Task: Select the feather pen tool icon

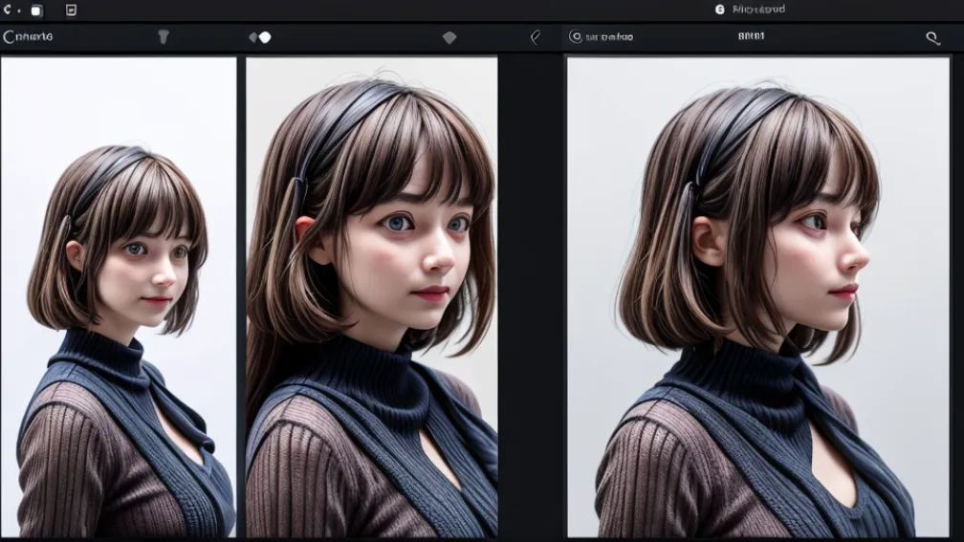Action: (535, 37)
